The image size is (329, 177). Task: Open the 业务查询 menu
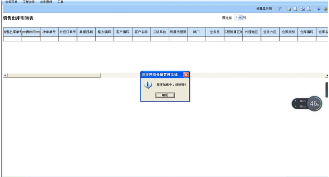[x=46, y=2]
